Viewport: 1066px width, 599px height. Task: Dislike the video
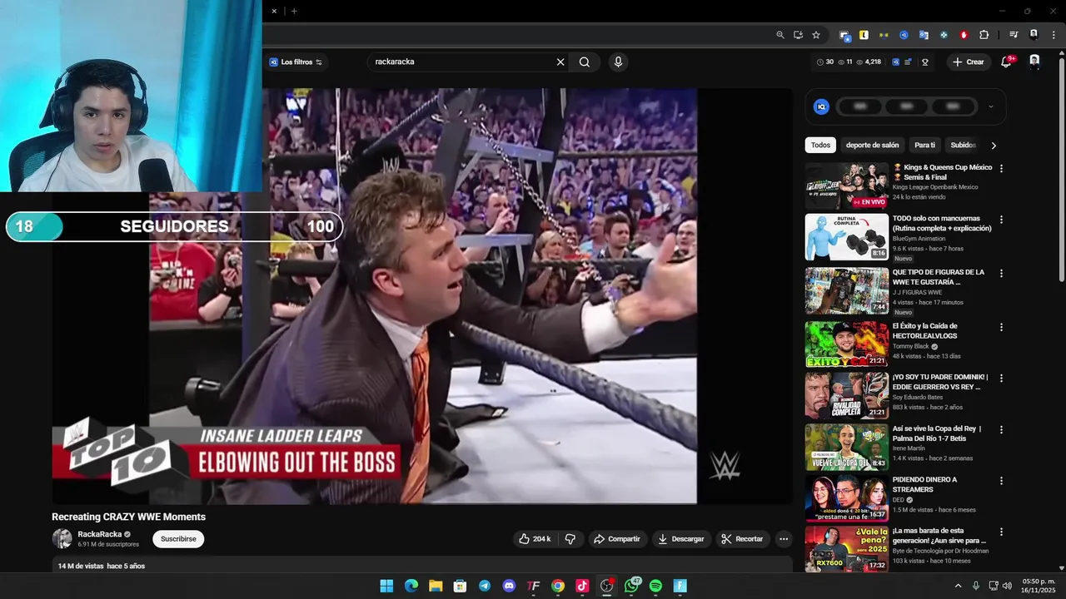[x=570, y=539]
